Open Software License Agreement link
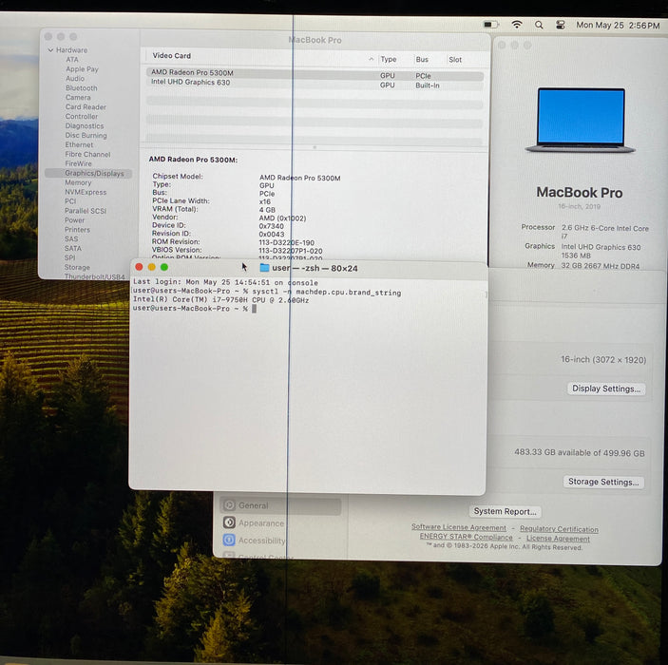Viewport: 668px width, 665px height. coord(459,527)
